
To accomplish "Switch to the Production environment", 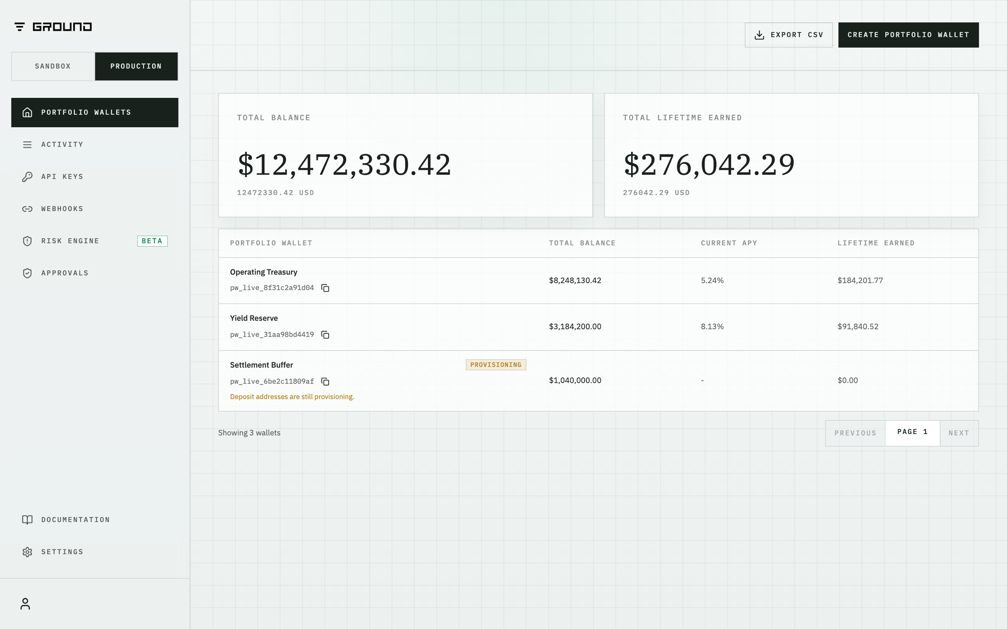I will click(x=136, y=66).
